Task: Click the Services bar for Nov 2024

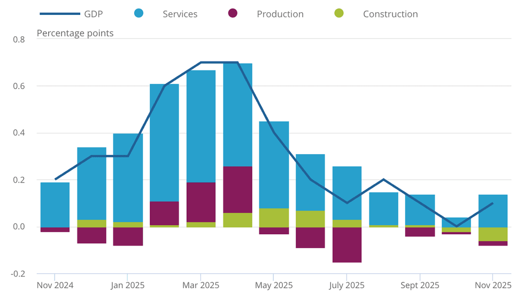Action: click(55, 204)
